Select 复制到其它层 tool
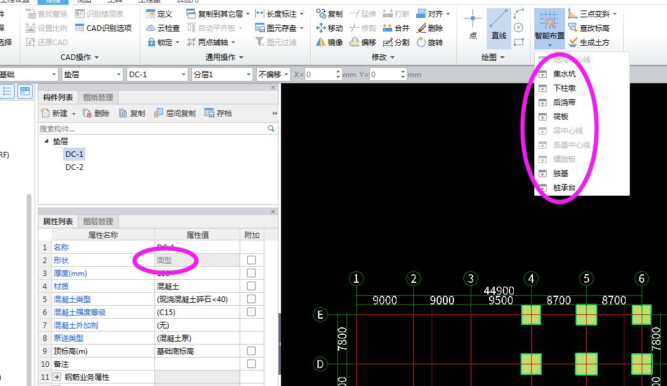This screenshot has height=386, width=667. coord(218,14)
